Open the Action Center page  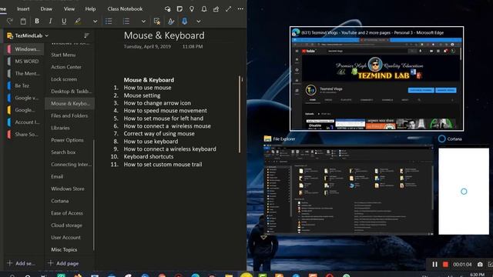pos(69,67)
